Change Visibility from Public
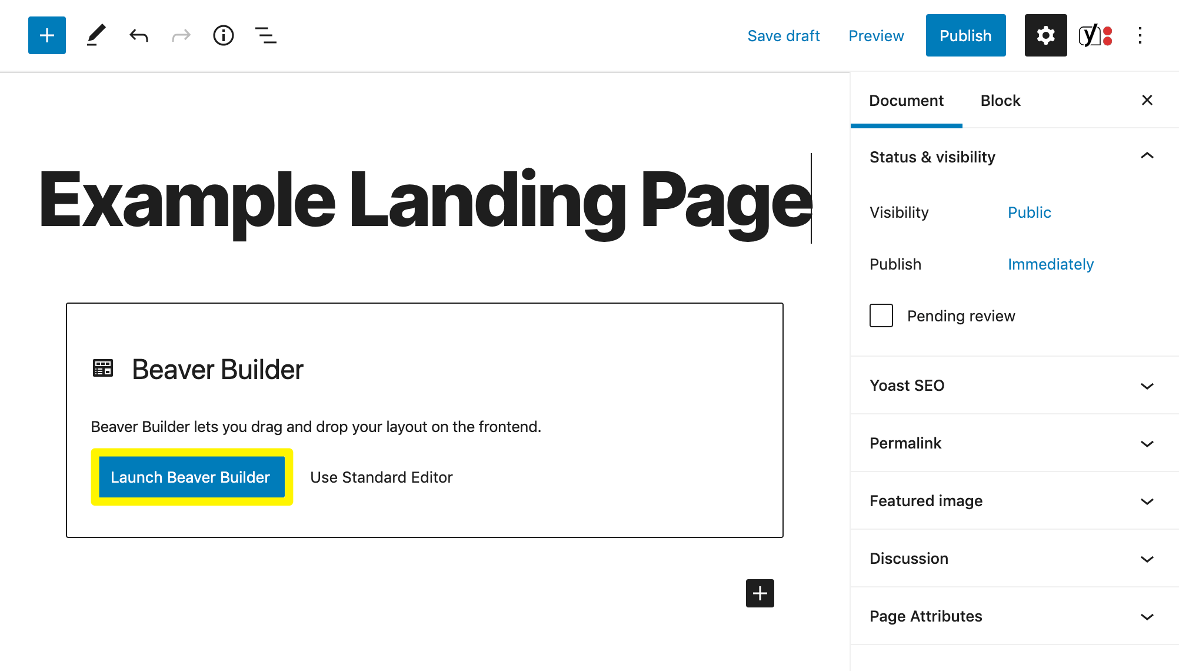Image resolution: width=1179 pixels, height=671 pixels. (x=1029, y=212)
